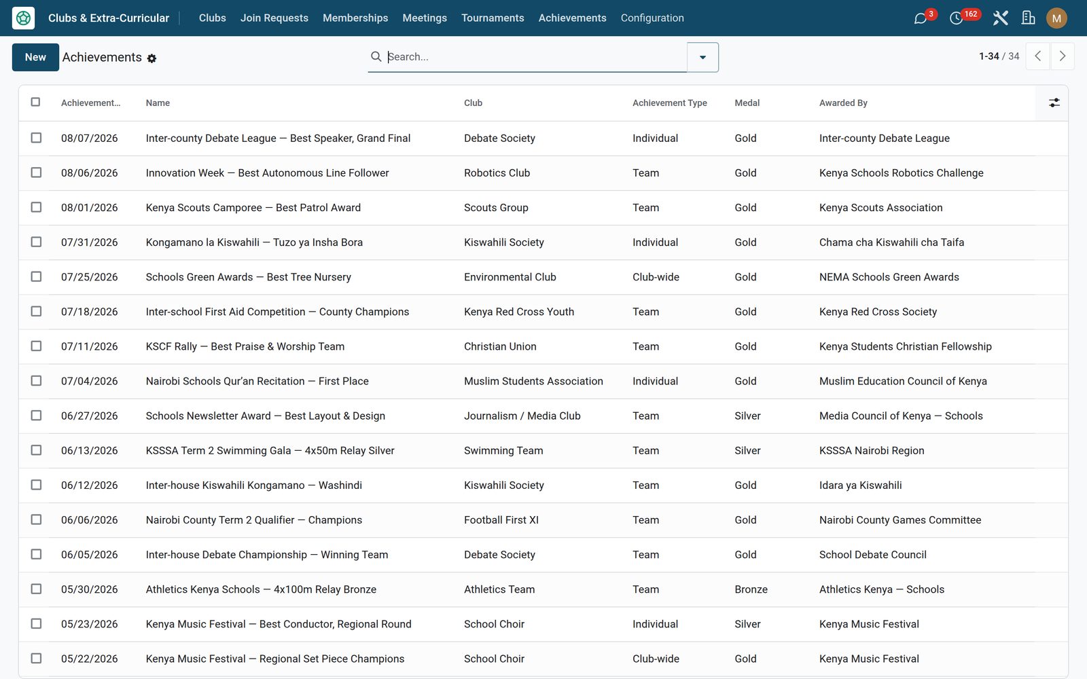Go to next page of records
This screenshot has width=1087, height=679.
1063,56
